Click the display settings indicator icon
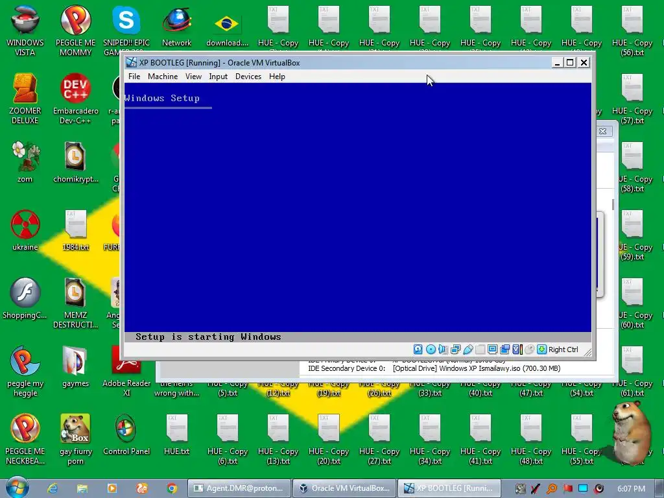 (x=492, y=350)
